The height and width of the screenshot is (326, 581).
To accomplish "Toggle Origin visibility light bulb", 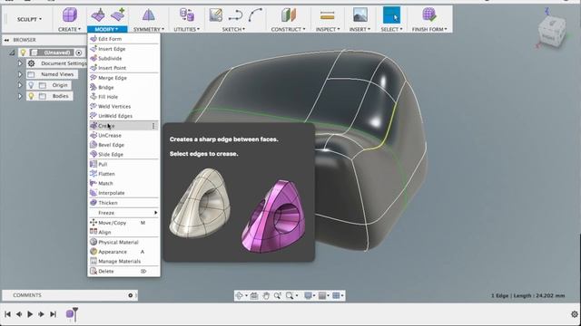I will coord(31,85).
